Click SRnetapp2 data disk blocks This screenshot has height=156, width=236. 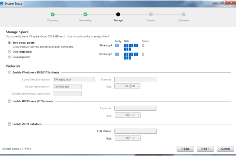click(131, 56)
